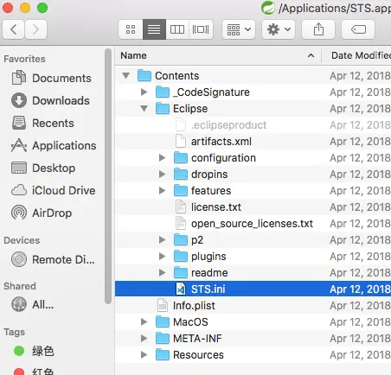The image size is (391, 375).
Task: Expand the readme folder
Action: click(x=162, y=273)
